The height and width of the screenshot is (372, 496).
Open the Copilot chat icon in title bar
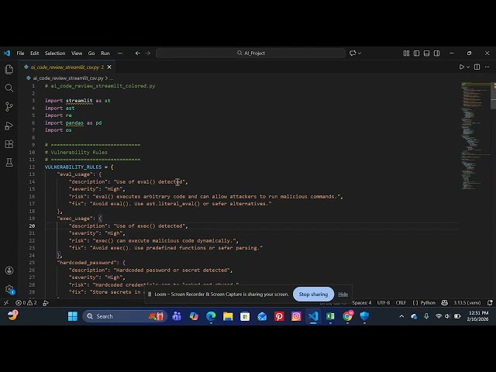(353, 53)
